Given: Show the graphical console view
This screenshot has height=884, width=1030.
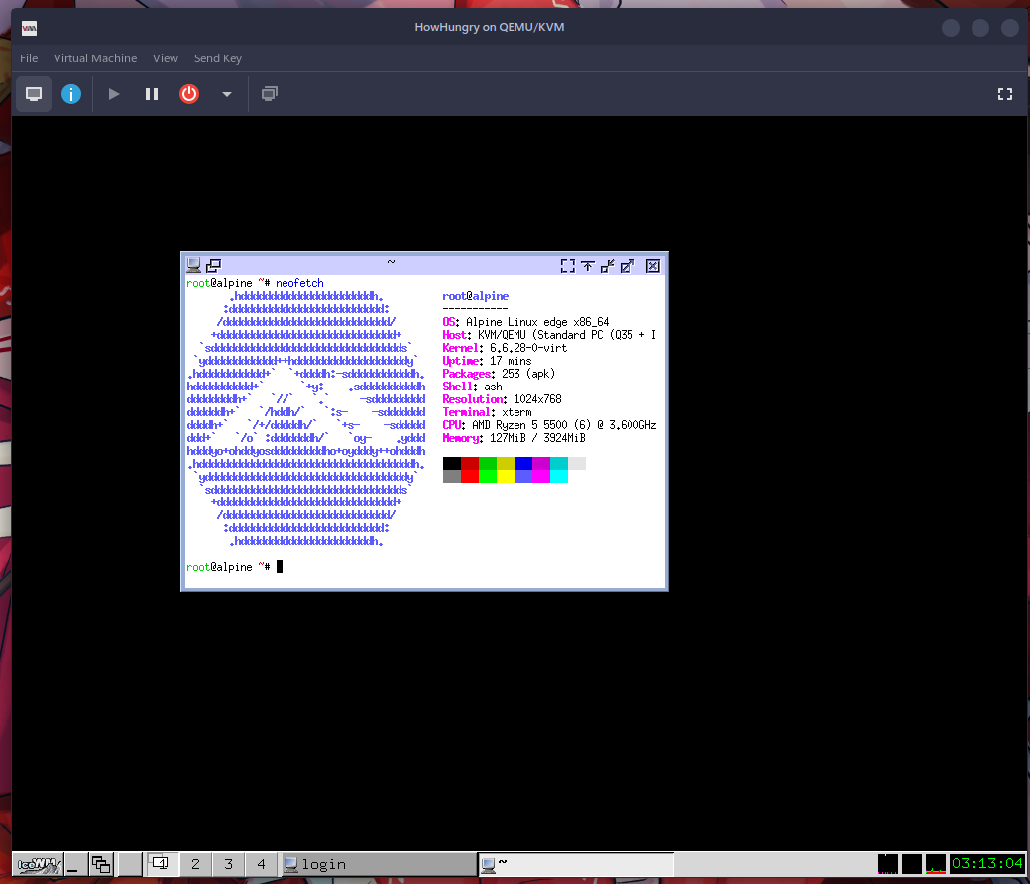Looking at the screenshot, I should pyautogui.click(x=34, y=94).
